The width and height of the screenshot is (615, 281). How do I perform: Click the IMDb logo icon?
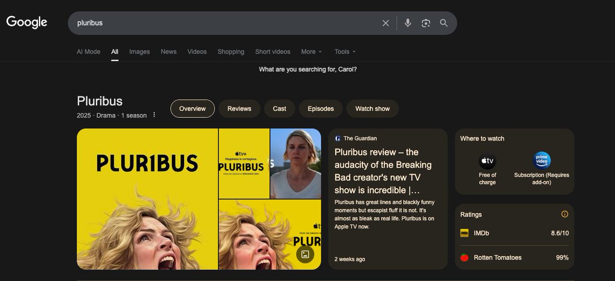pyautogui.click(x=464, y=233)
